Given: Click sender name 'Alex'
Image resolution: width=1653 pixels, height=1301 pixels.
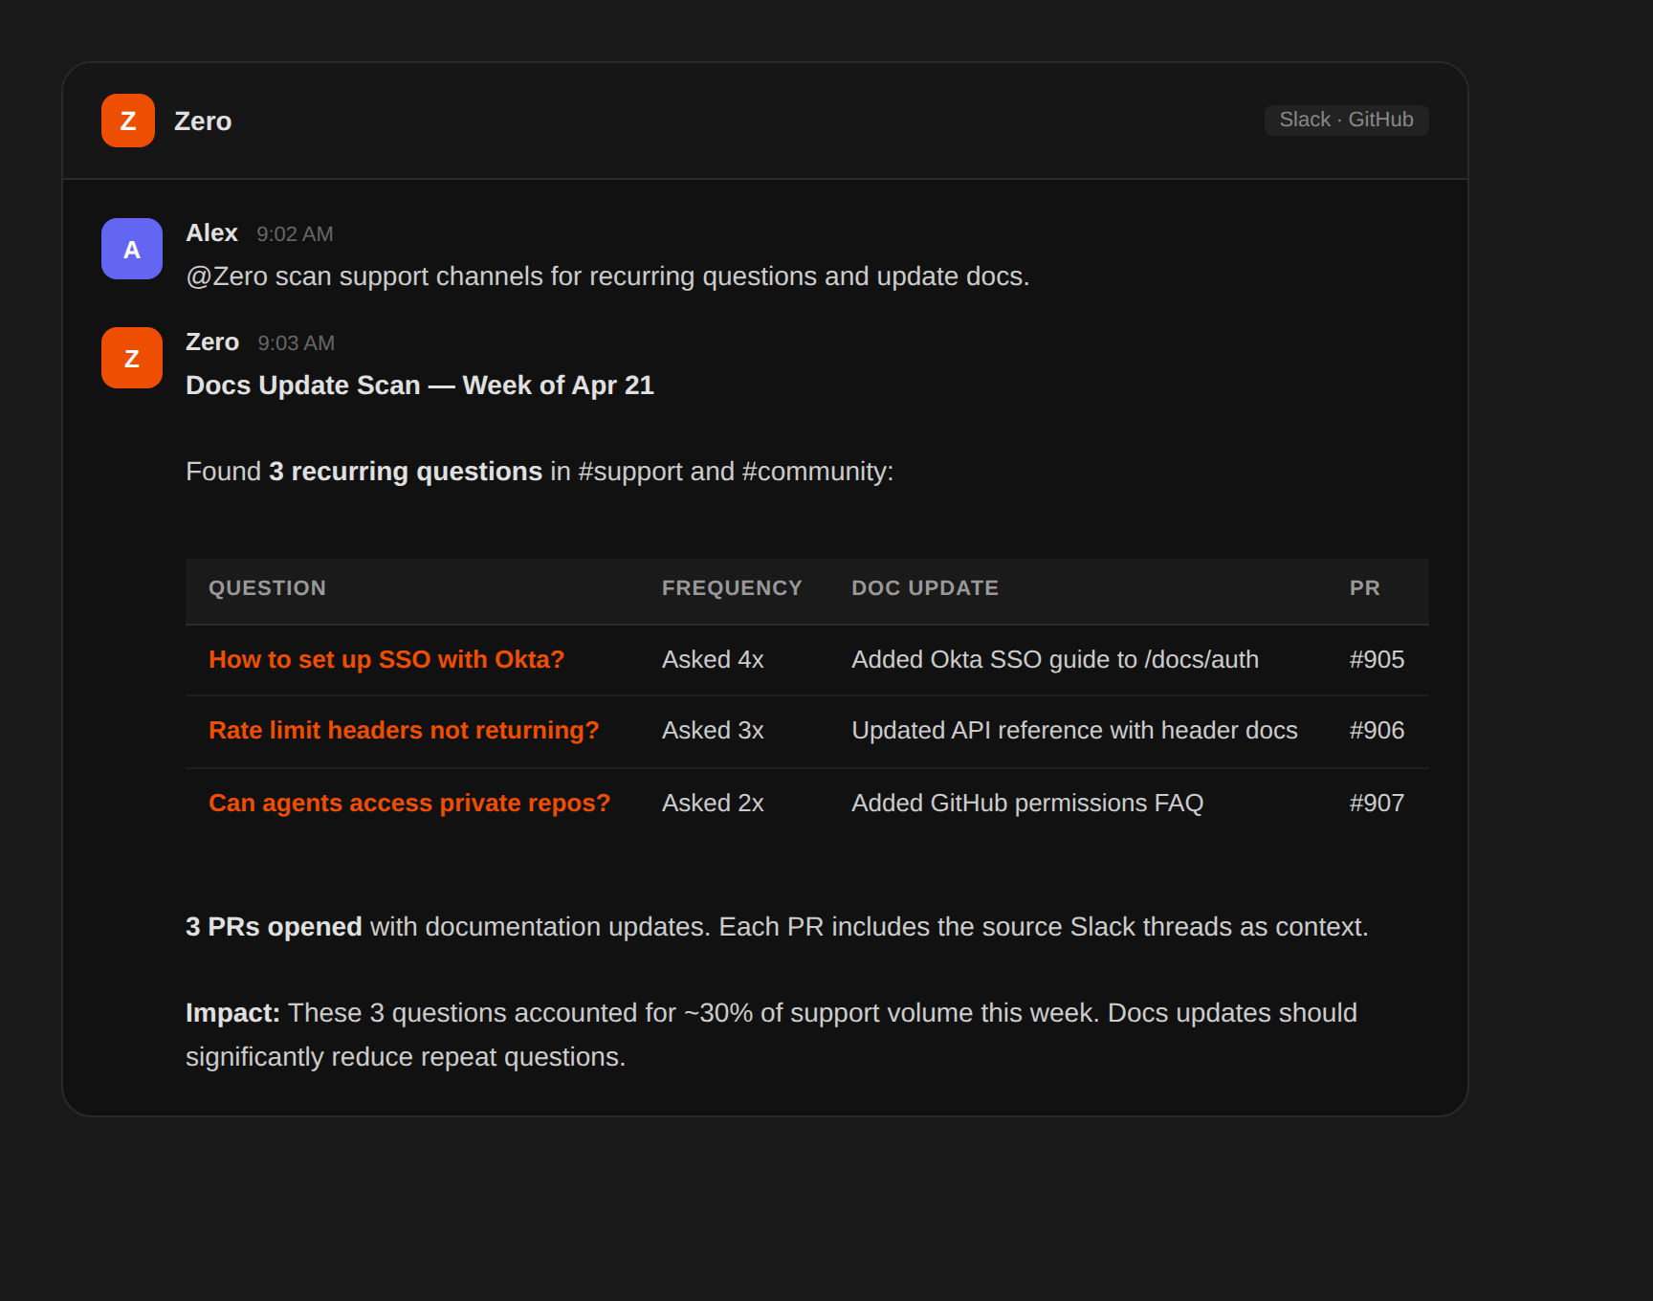Looking at the screenshot, I should click(x=211, y=232).
